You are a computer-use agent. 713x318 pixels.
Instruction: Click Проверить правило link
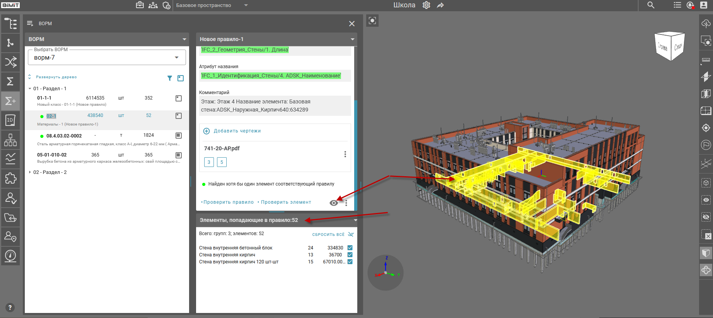228,202
